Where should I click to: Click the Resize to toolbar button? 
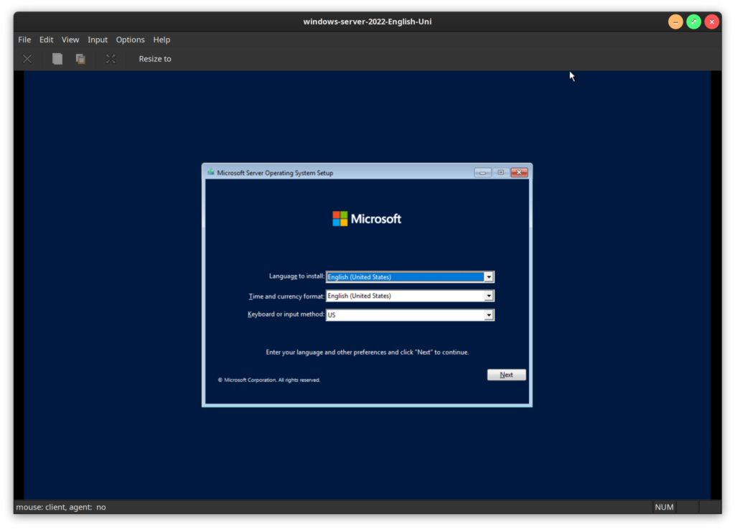pyautogui.click(x=155, y=59)
